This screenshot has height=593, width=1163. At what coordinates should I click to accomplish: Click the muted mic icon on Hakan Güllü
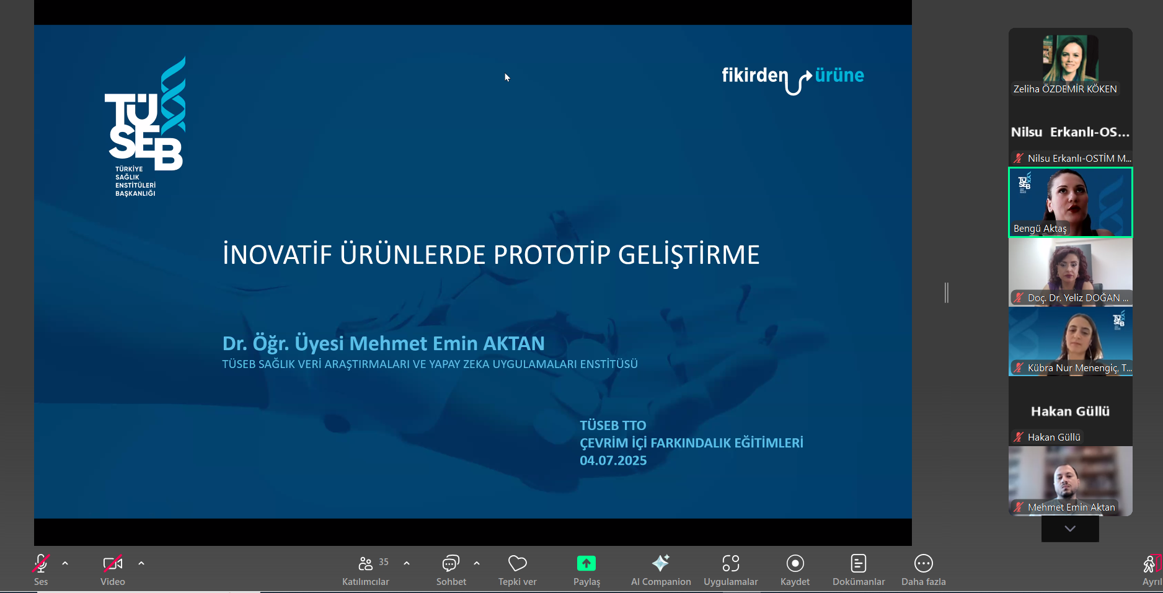[x=1019, y=437]
